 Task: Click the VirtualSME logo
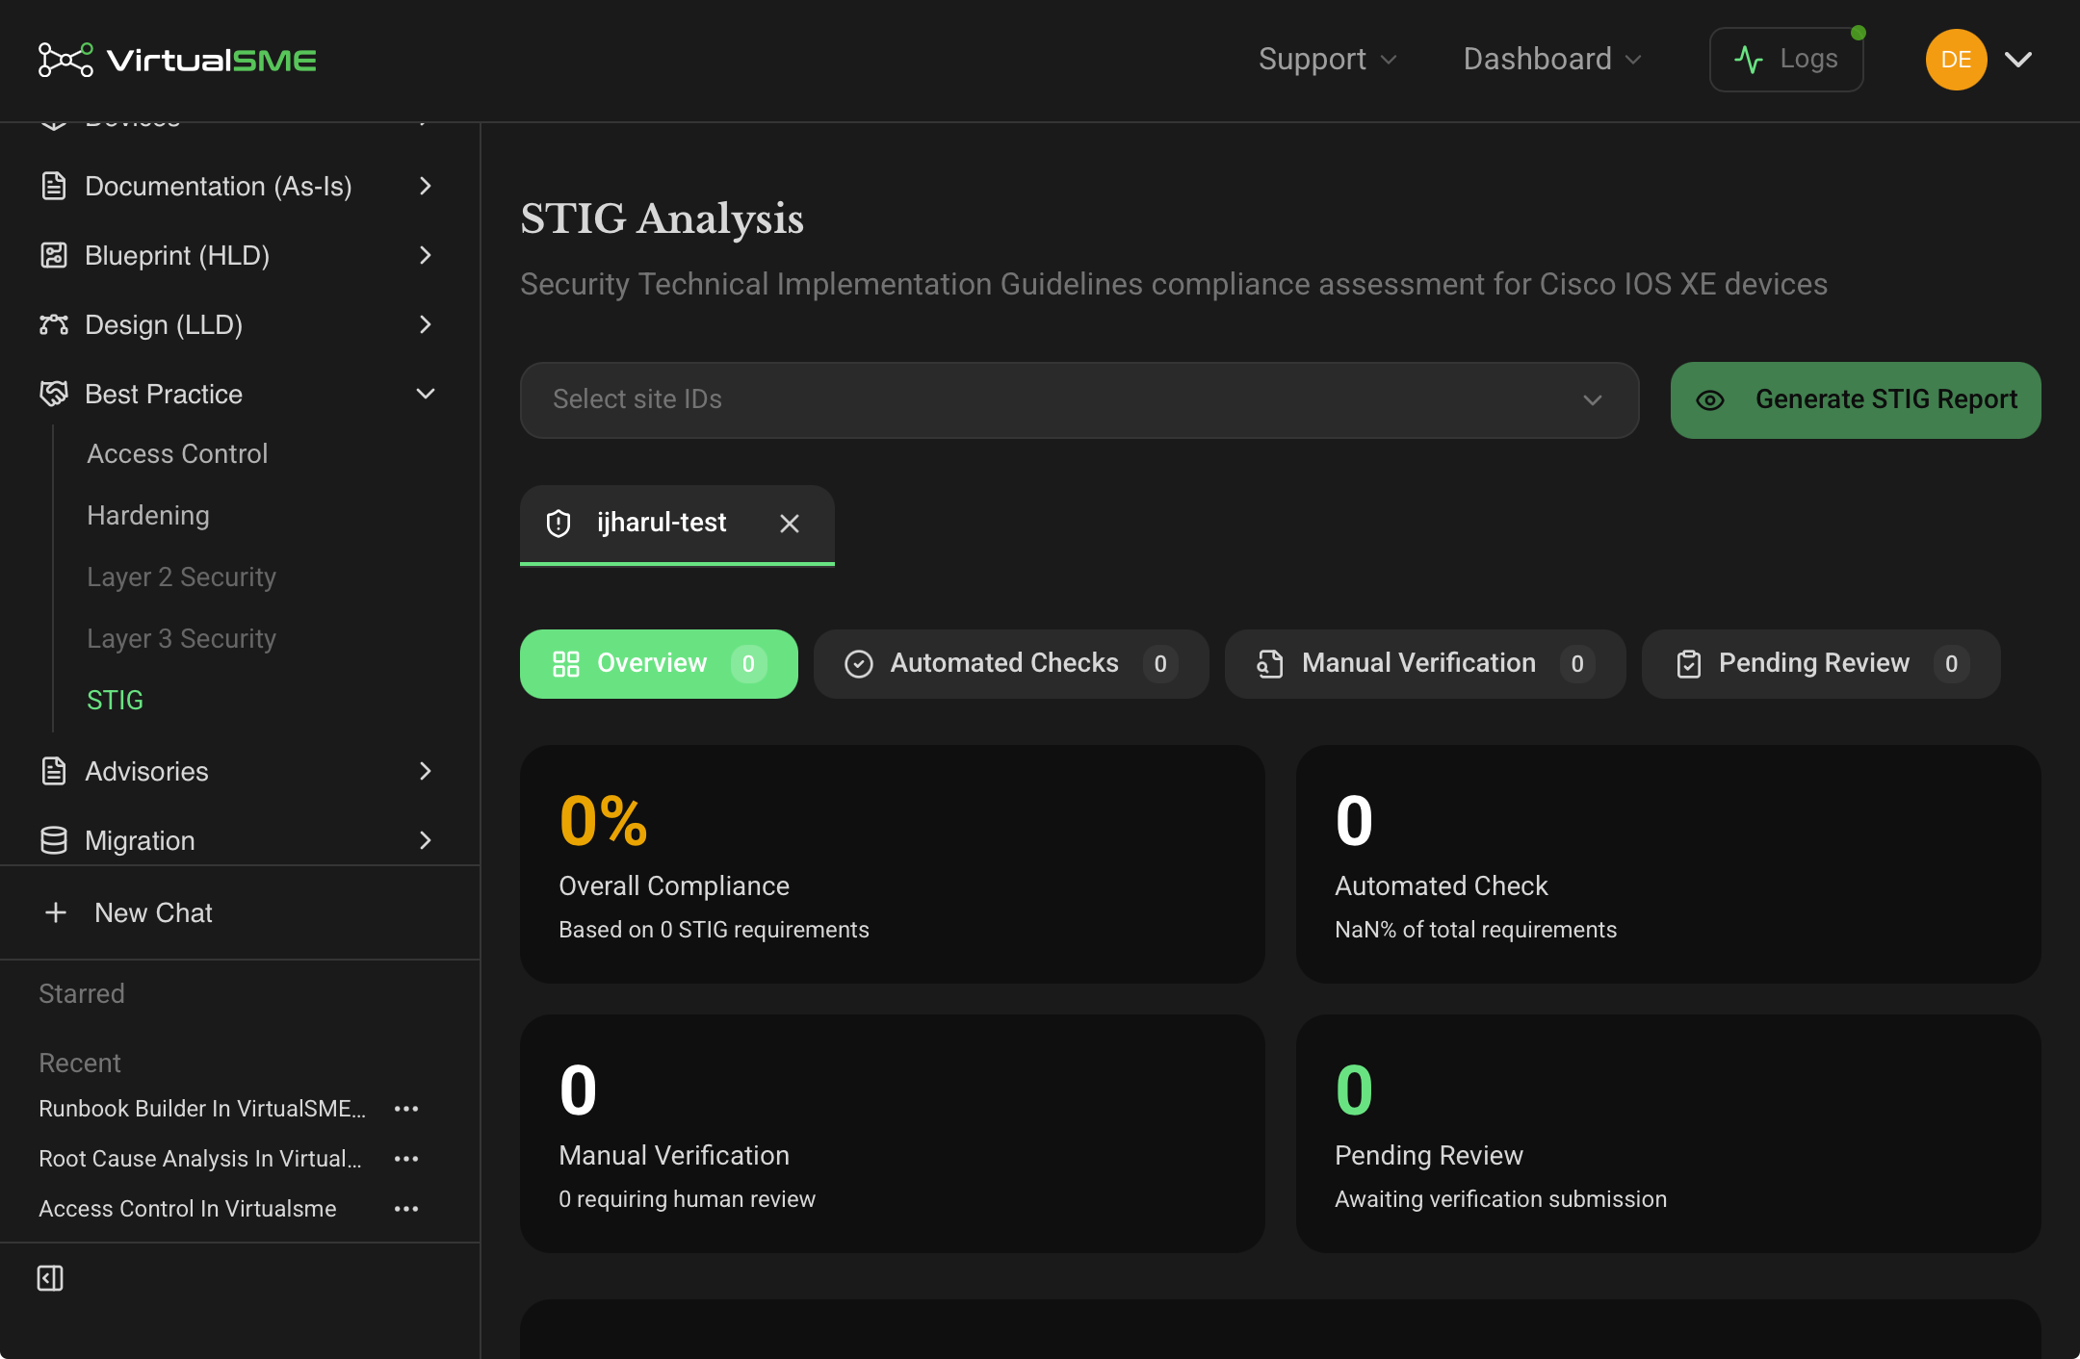(177, 60)
